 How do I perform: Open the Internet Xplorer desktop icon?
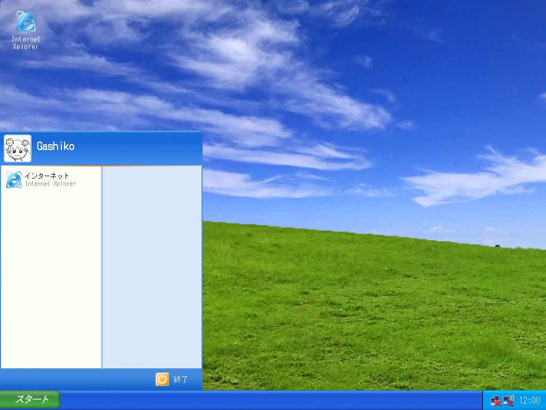[26, 30]
